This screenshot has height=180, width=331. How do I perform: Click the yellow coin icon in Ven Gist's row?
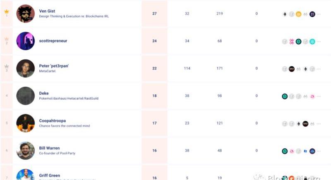(298, 14)
